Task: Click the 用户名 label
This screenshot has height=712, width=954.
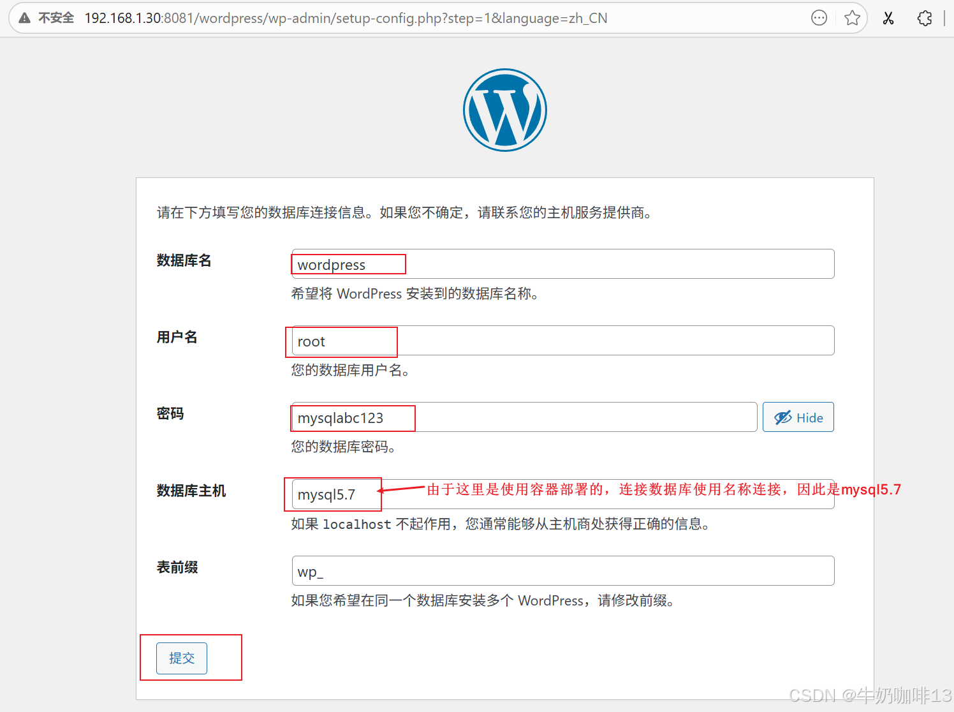Action: [177, 337]
